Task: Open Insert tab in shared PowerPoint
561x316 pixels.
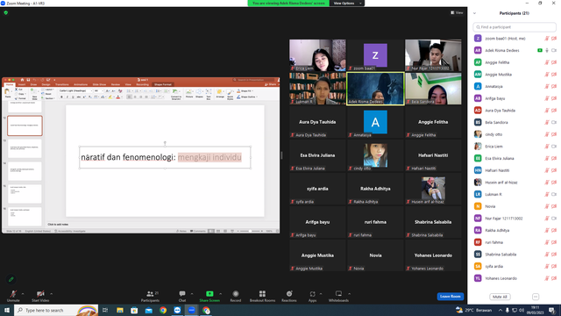Action: (22, 84)
